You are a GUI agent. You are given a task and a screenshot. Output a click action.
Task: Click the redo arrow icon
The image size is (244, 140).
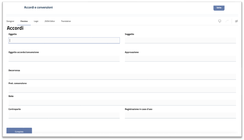pos(227,21)
